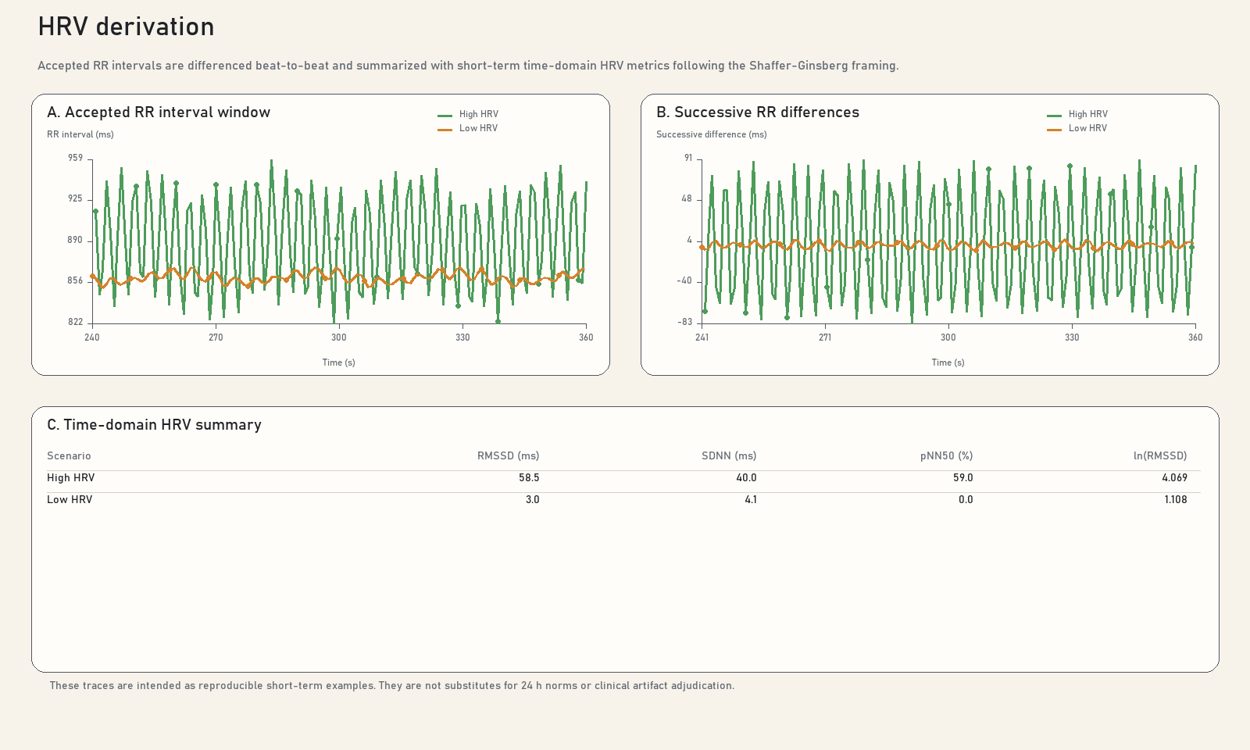Click the 'C. Time-domain HRV summary' heading
1250x750 pixels.
[x=154, y=424]
